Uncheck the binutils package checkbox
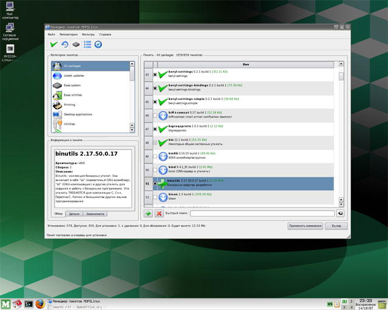388x310 pixels. point(155,183)
